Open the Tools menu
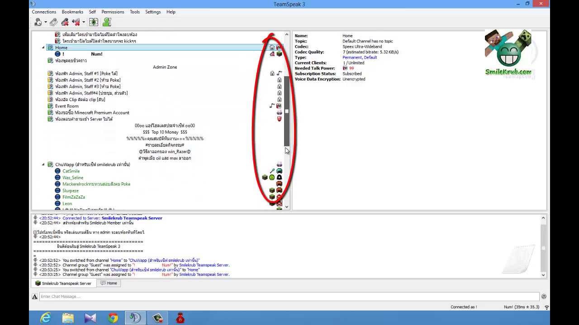 135,12
